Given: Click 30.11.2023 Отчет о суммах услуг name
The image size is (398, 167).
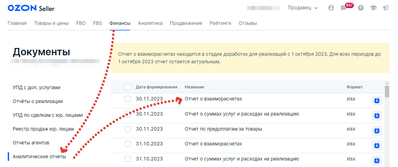Looking at the screenshot, I should click(242, 114).
